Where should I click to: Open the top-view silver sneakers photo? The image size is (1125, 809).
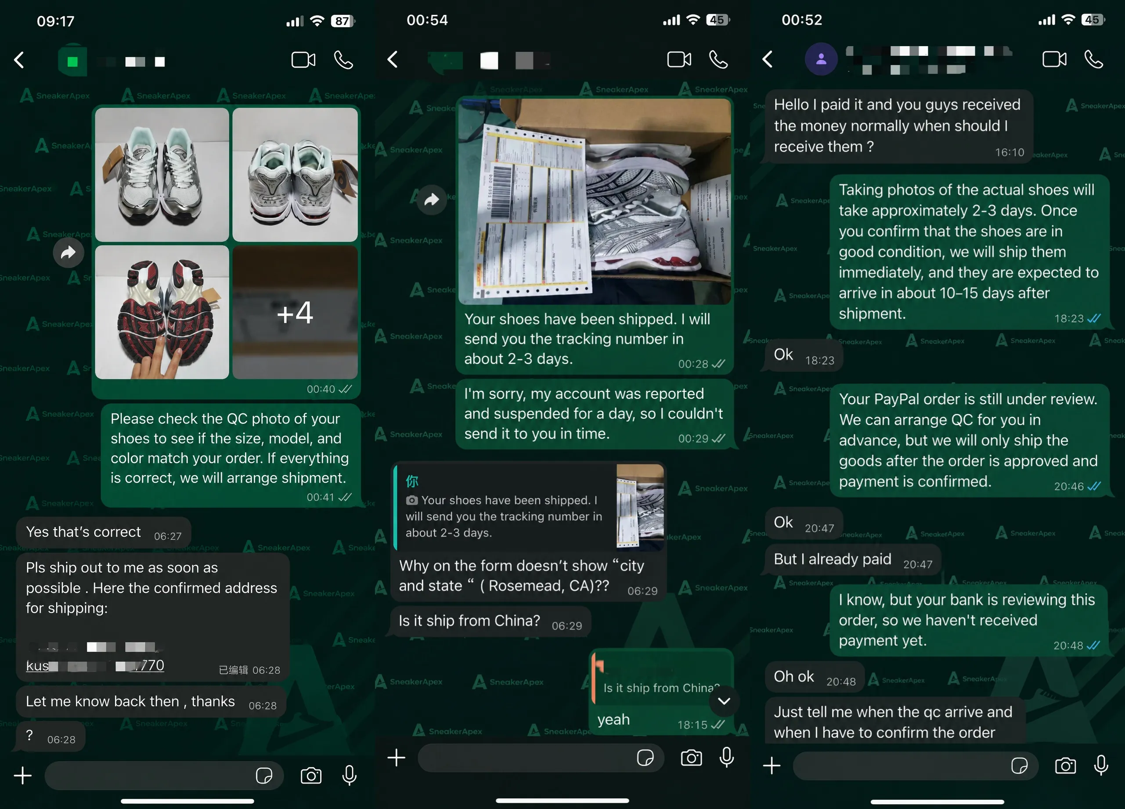pyautogui.click(x=162, y=175)
